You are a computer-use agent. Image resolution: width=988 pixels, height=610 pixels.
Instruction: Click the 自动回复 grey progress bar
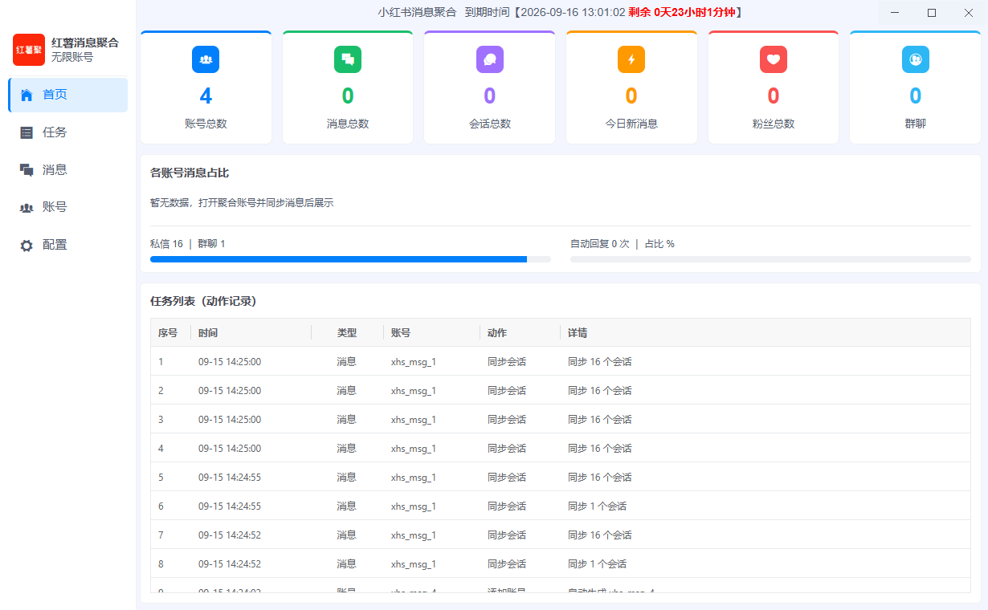tap(770, 259)
